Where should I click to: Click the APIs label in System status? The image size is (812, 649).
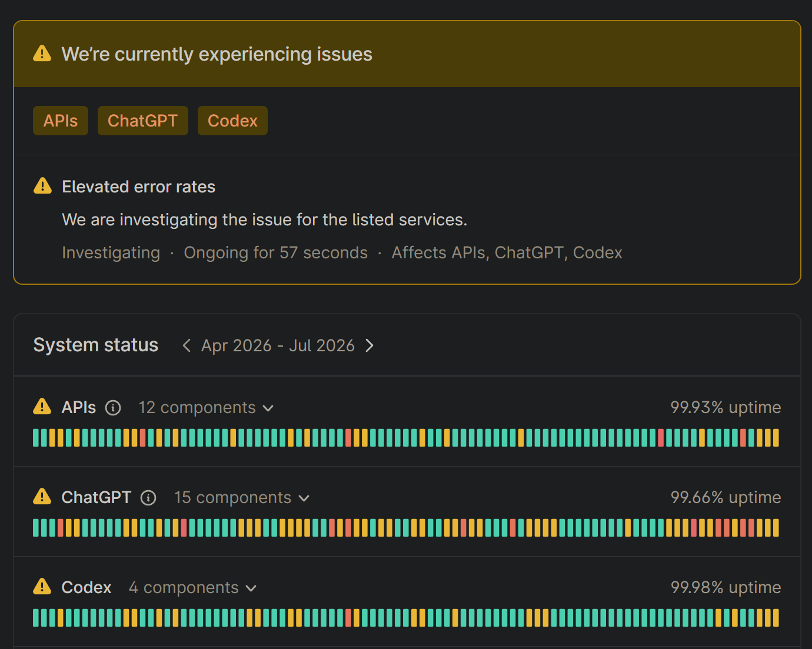click(79, 407)
